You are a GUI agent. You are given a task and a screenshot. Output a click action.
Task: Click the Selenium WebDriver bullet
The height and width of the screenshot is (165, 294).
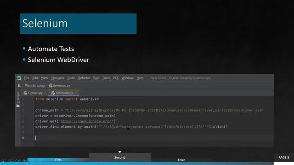58,60
